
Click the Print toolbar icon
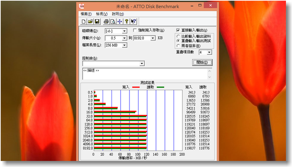106,22
